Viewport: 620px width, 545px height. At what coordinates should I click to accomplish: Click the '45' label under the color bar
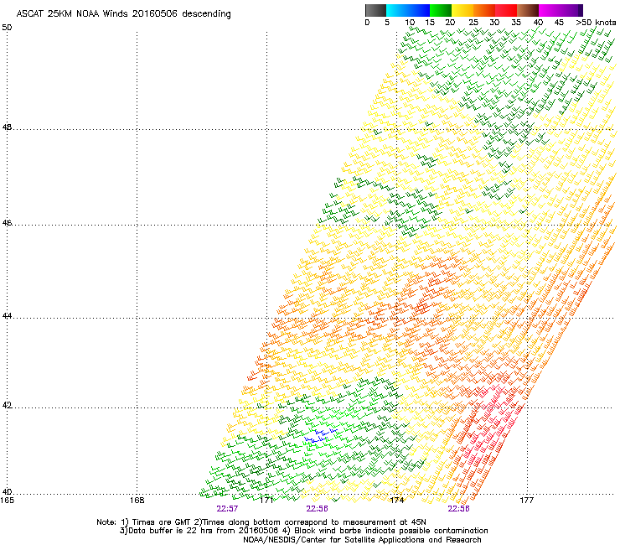click(559, 23)
